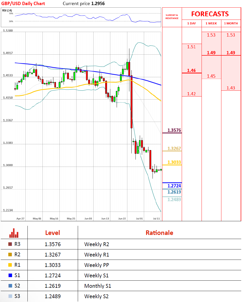
Task: Click the S2 steel blue color swatch
Action: tap(10, 286)
